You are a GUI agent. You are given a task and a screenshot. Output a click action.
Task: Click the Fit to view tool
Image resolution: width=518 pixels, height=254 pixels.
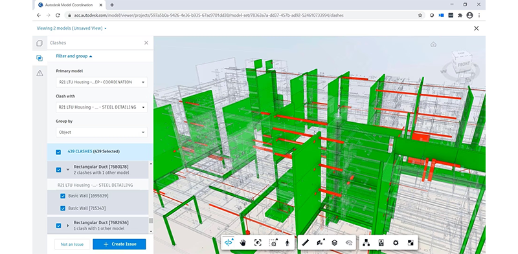point(258,243)
